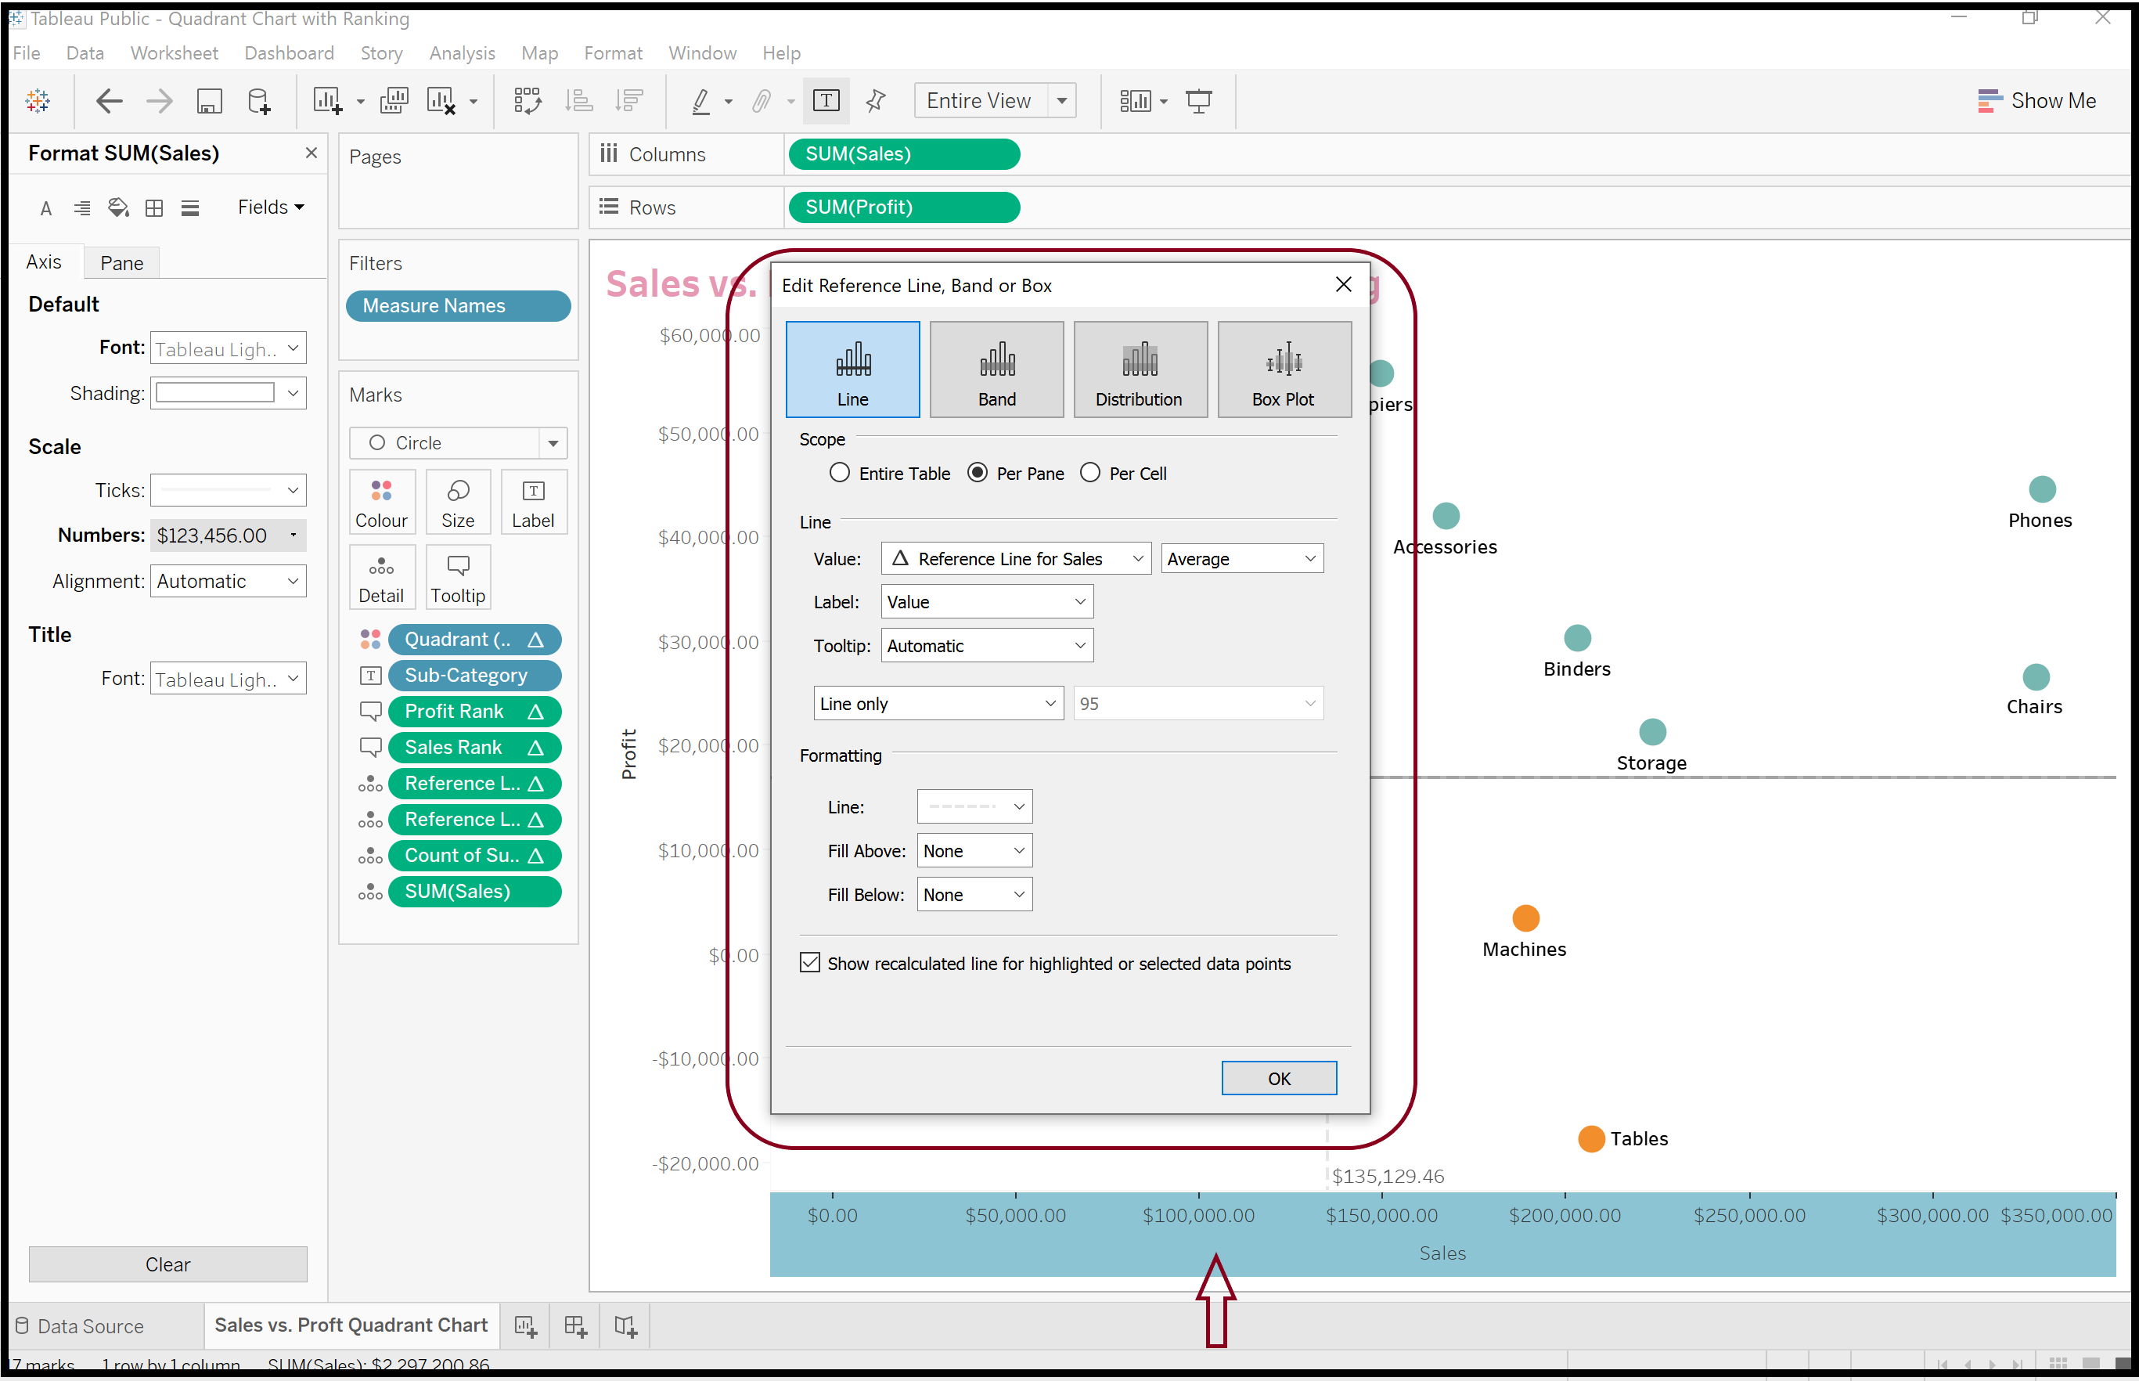Click the Add new data source icon

259,101
